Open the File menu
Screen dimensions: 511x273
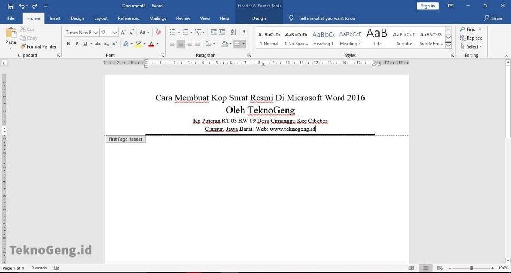click(x=11, y=18)
